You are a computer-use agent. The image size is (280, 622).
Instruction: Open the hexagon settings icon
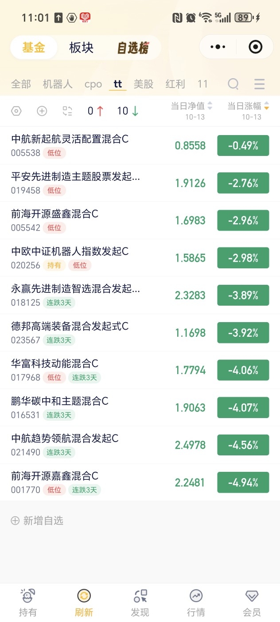[x=16, y=111]
